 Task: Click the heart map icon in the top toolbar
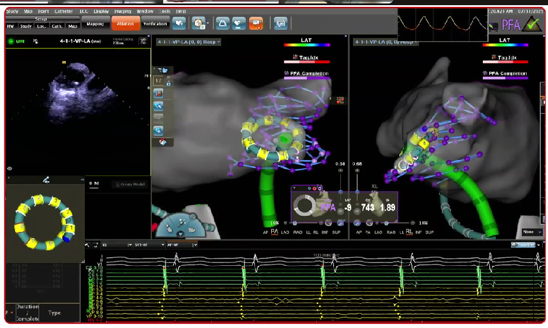(x=179, y=23)
